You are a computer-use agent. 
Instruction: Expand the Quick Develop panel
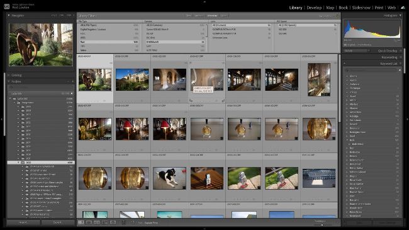(401, 50)
